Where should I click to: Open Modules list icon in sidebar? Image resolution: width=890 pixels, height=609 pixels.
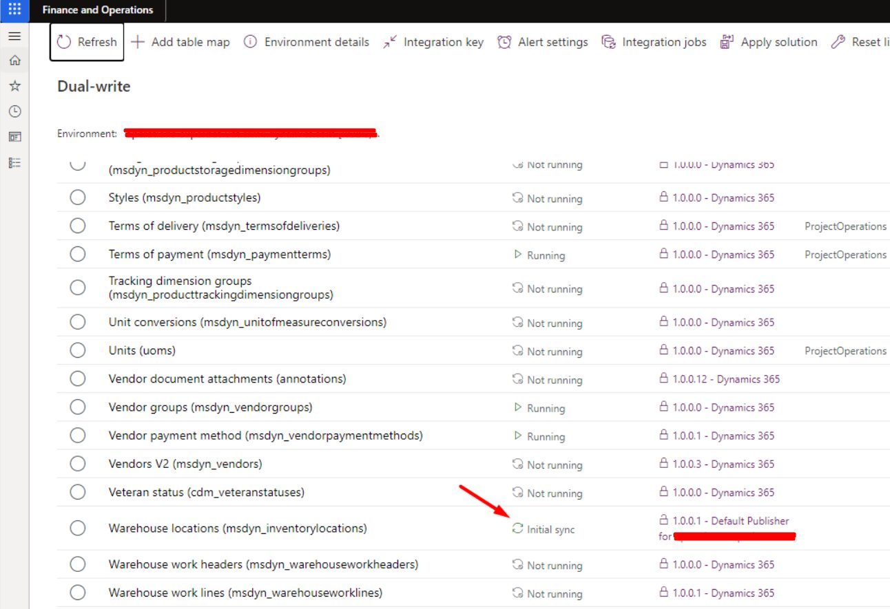(14, 162)
